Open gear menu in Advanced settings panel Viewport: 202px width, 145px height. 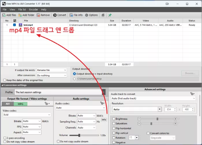192,94
